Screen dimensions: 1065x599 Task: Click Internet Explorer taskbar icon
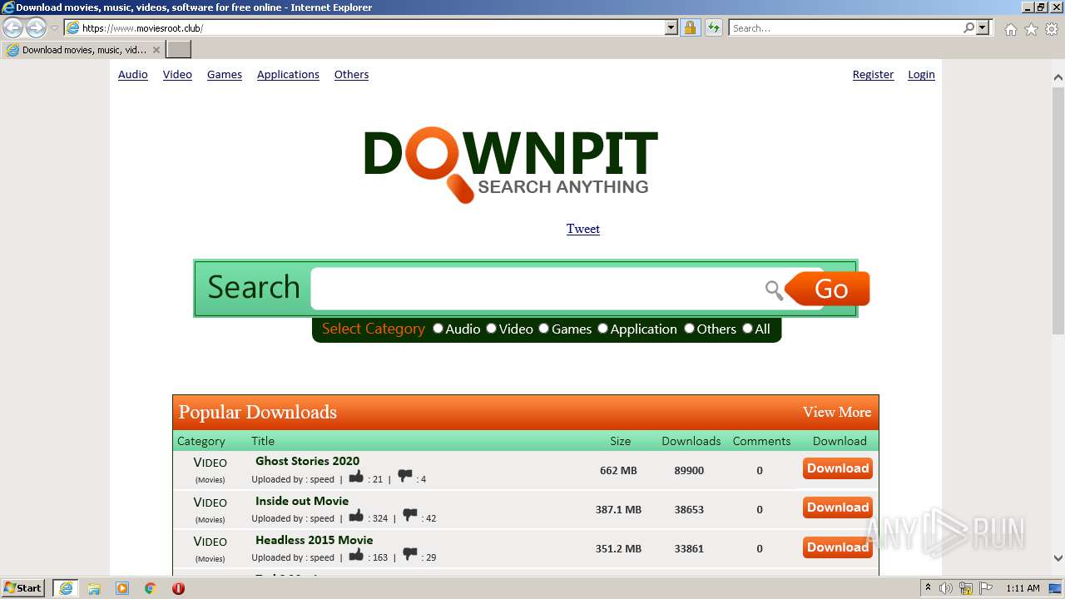(65, 588)
